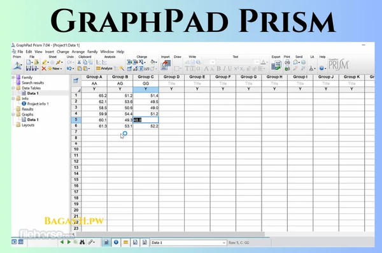Go to next sheet with green right arrow
The width and height of the screenshot is (382, 253).
point(69,242)
